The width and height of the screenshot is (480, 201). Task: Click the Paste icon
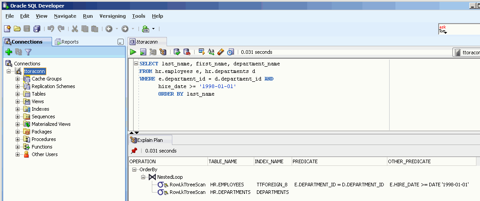pyautogui.click(x=94, y=29)
